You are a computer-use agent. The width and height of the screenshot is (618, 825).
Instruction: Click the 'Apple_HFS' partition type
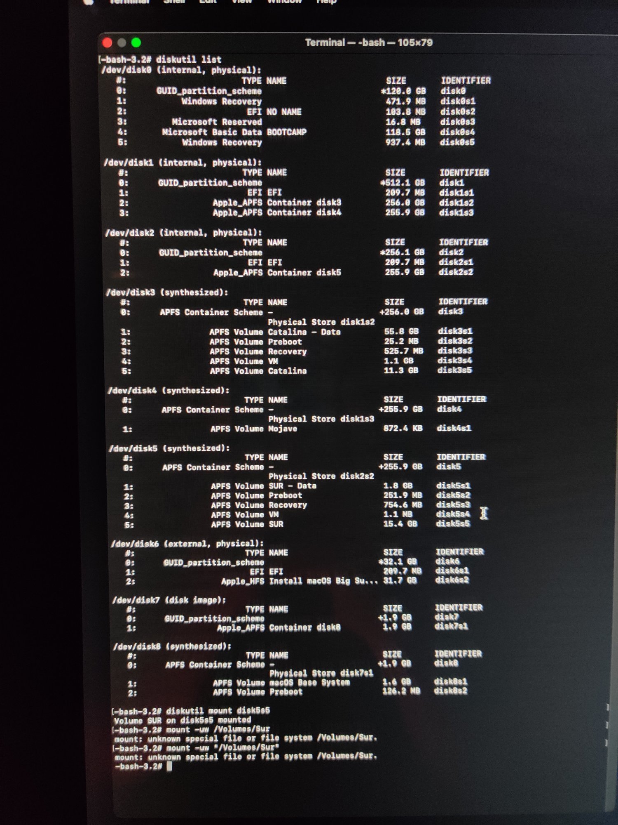point(243,581)
